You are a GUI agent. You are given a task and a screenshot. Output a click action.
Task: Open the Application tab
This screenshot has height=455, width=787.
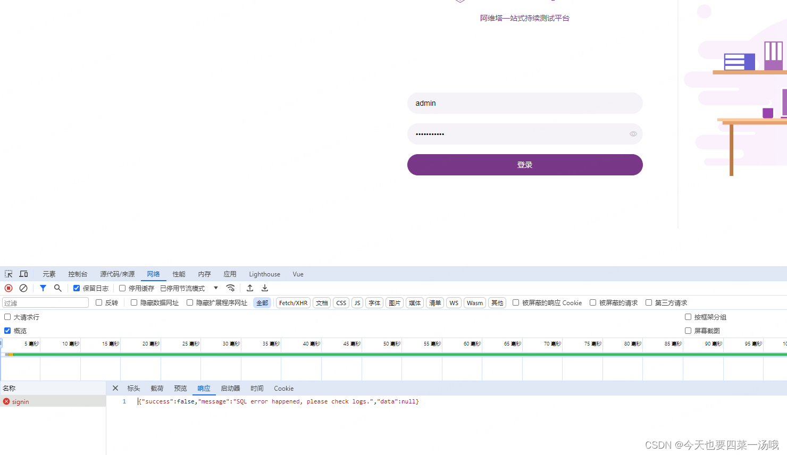230,274
